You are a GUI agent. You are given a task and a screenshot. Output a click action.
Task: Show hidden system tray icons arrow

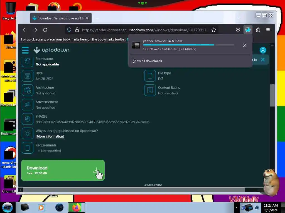coord(237,208)
